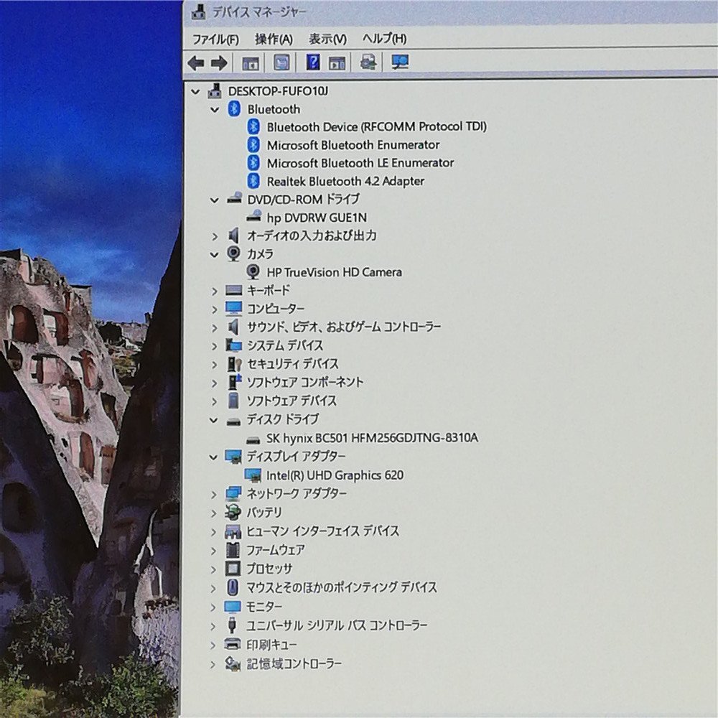Select Realtek Bluetooth 4.2 Adapter
The image size is (718, 718).
tap(345, 182)
